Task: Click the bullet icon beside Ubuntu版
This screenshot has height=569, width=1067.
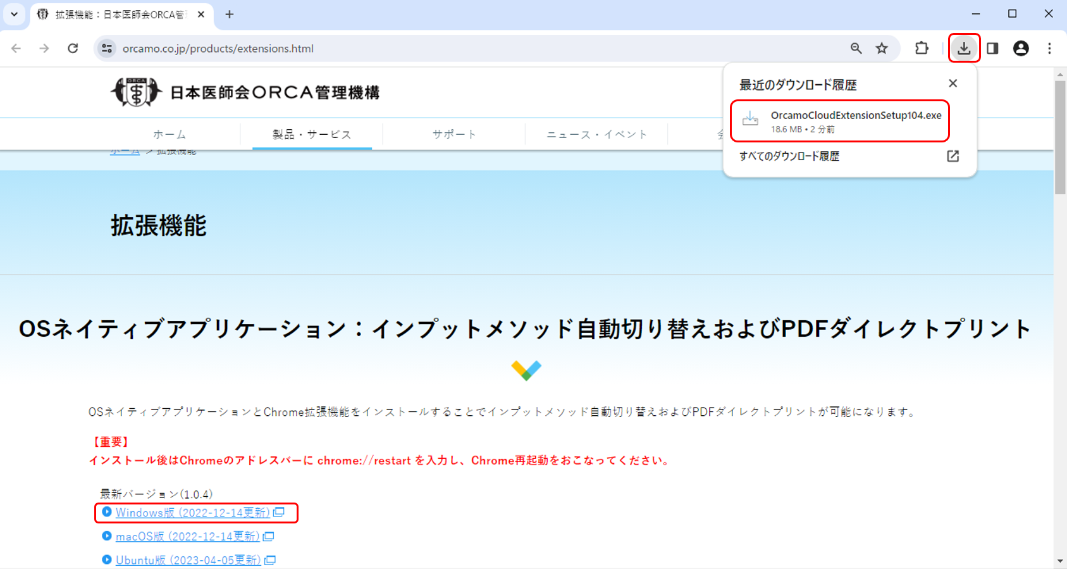Action: (107, 560)
